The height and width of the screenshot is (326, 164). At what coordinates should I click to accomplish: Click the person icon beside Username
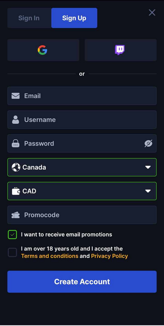coord(16,120)
